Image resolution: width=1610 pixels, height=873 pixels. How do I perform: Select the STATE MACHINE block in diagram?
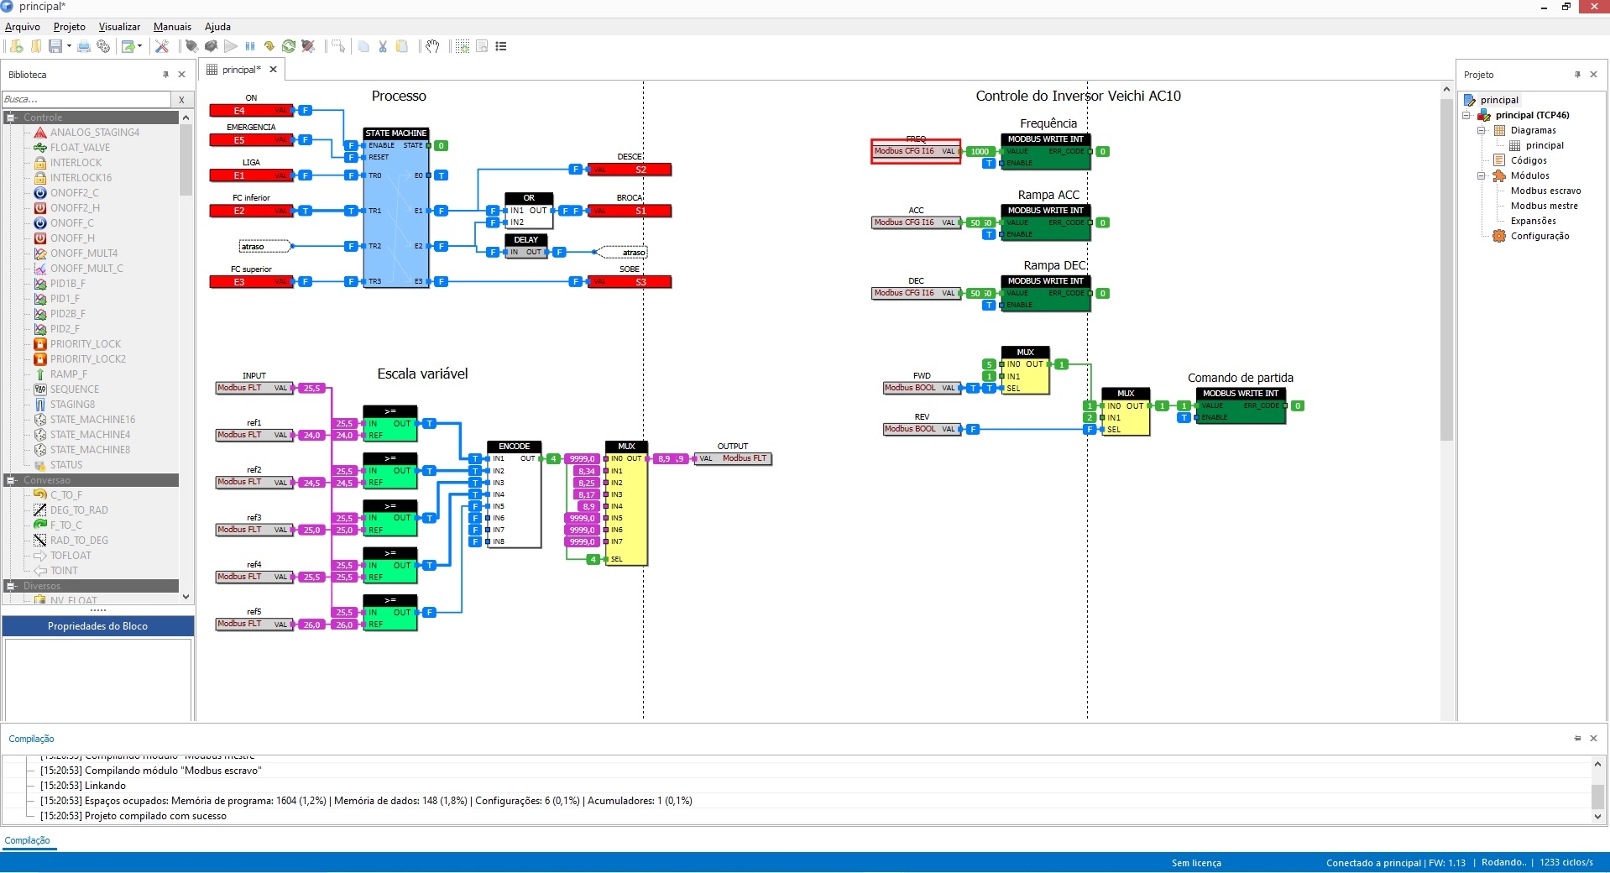click(396, 208)
